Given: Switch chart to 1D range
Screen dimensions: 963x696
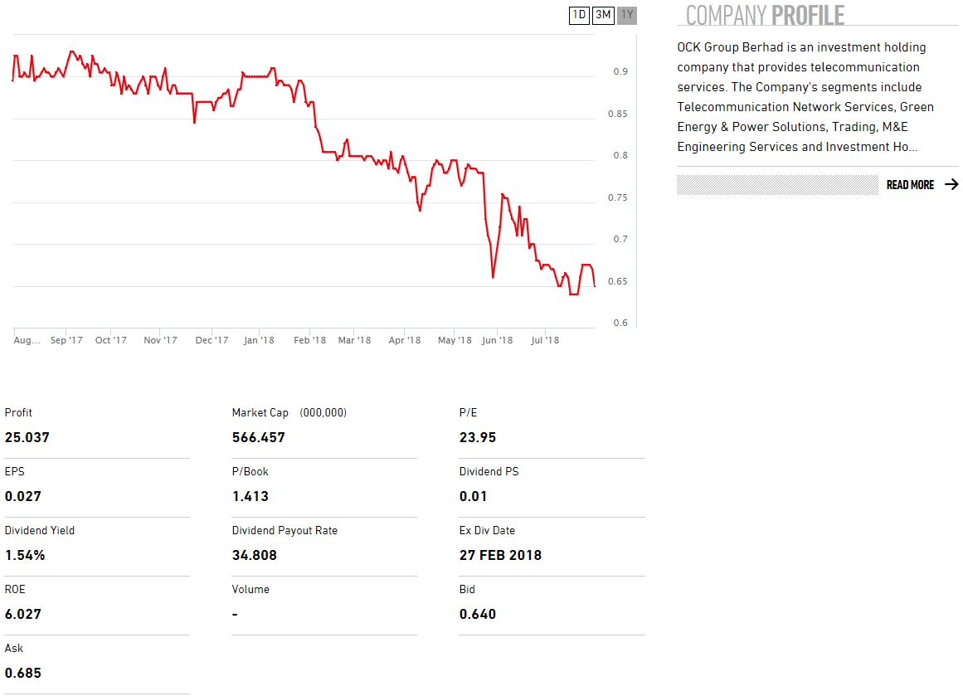Looking at the screenshot, I should 579,15.
